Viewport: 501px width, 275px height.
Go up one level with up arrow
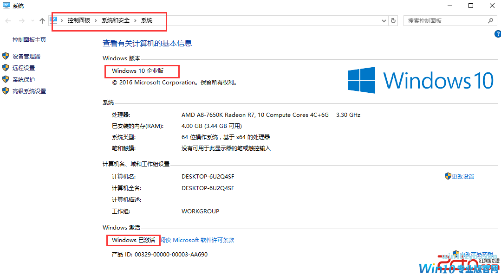[x=42, y=21]
